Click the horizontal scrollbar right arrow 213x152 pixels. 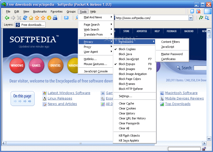pyautogui.click(x=204, y=143)
